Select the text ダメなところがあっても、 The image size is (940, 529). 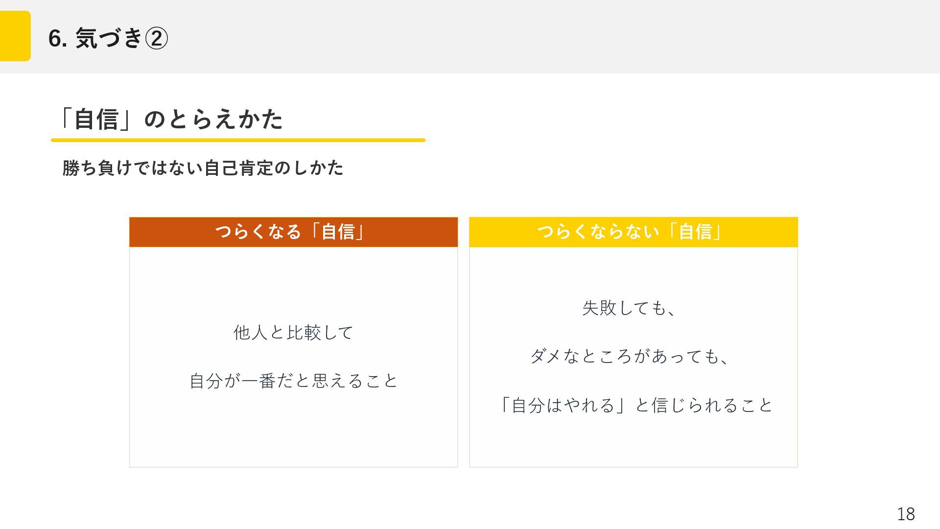(630, 356)
